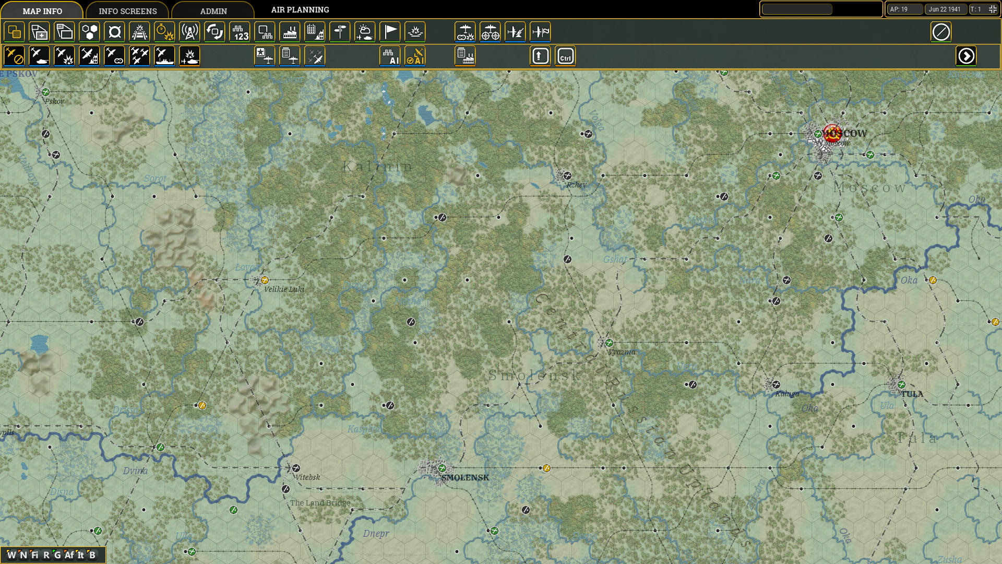The width and height of the screenshot is (1002, 564).
Task: Click the star badge with aircraft icon
Action: pos(265,56)
